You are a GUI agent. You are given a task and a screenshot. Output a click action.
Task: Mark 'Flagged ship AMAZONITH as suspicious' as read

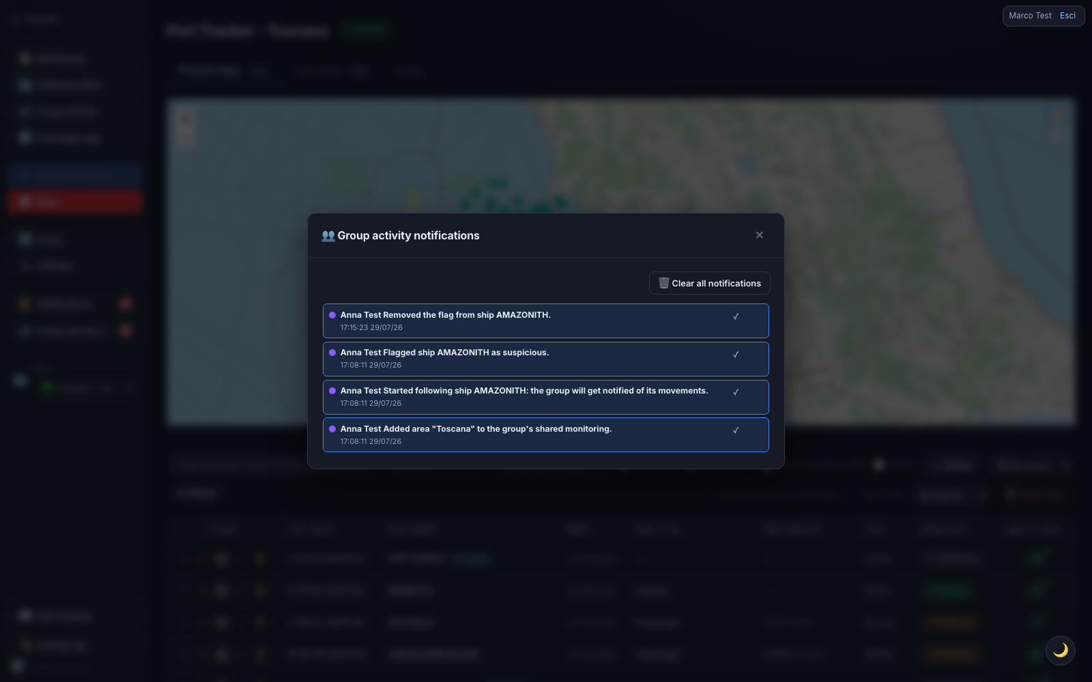click(x=736, y=355)
